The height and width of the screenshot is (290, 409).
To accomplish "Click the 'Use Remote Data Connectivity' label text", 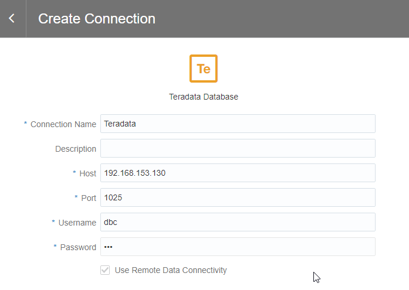I will pos(171,270).
